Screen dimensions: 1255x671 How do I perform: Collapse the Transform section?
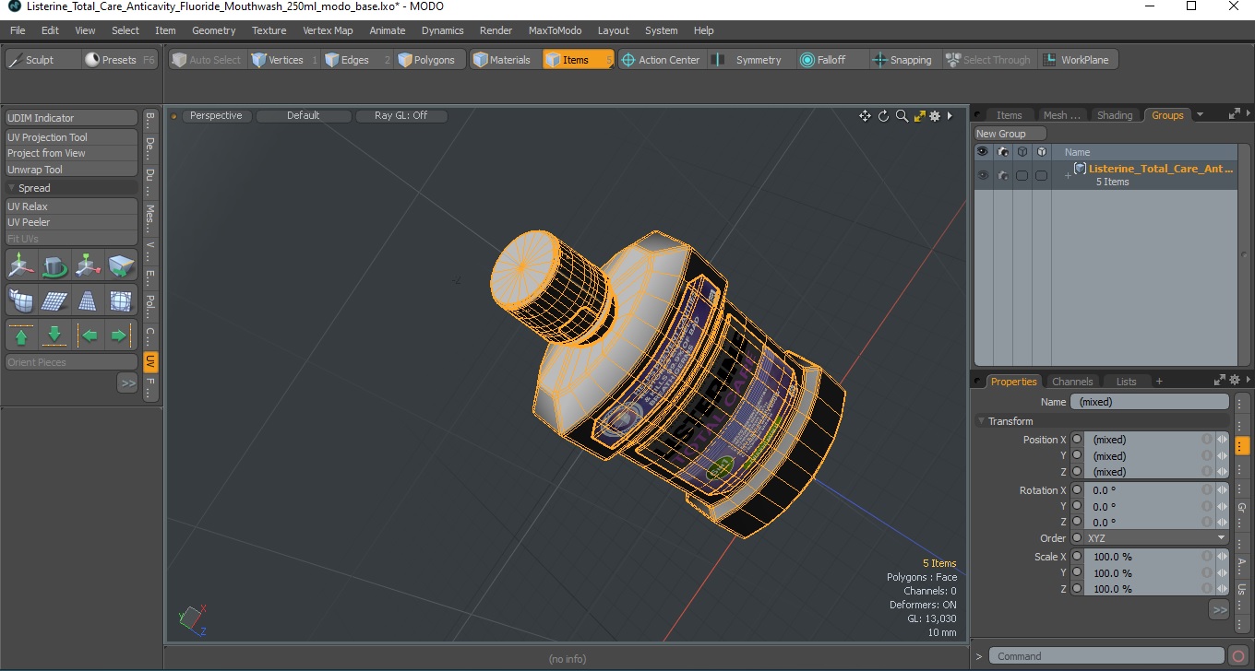click(981, 421)
